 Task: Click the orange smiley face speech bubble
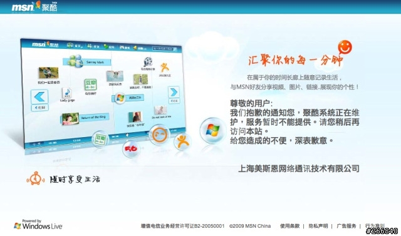point(345,47)
